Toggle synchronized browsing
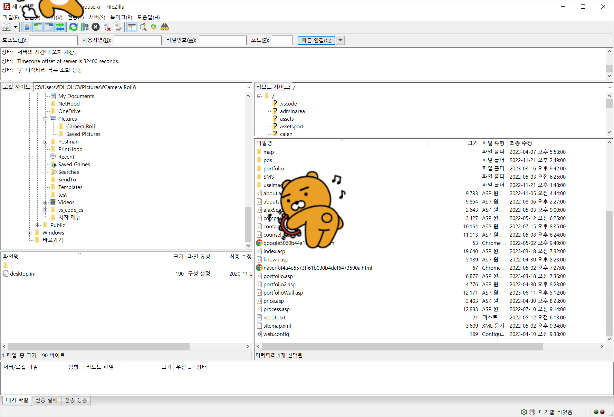614x417 pixels. [x=154, y=27]
